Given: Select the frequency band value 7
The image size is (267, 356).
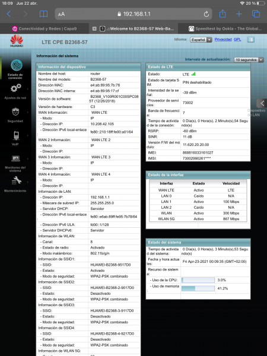Looking at the screenshot, I should (x=184, y=113).
